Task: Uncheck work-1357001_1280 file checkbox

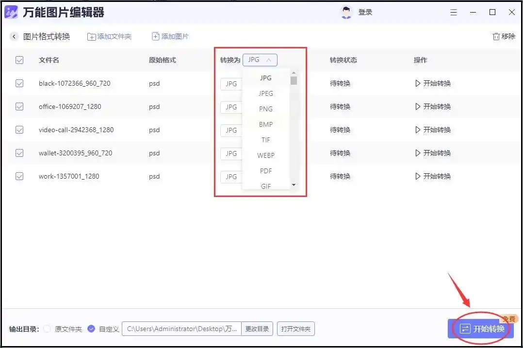Action: 19,176
